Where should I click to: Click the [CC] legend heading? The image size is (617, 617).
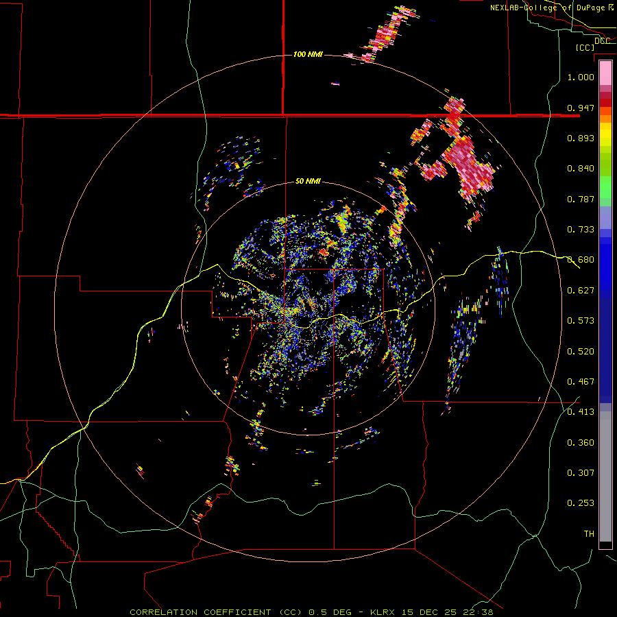[585, 47]
